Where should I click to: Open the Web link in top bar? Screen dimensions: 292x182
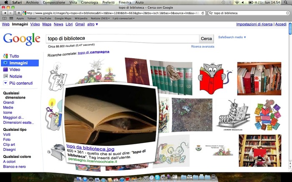click(x=6, y=24)
